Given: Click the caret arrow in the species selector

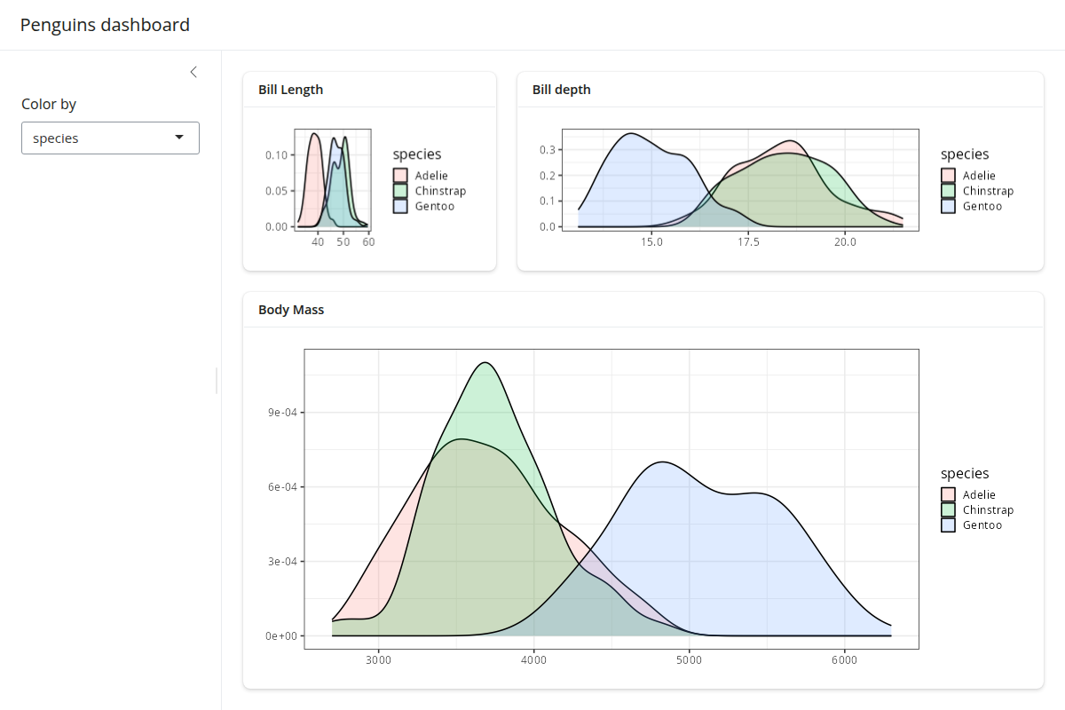Looking at the screenshot, I should tap(179, 138).
